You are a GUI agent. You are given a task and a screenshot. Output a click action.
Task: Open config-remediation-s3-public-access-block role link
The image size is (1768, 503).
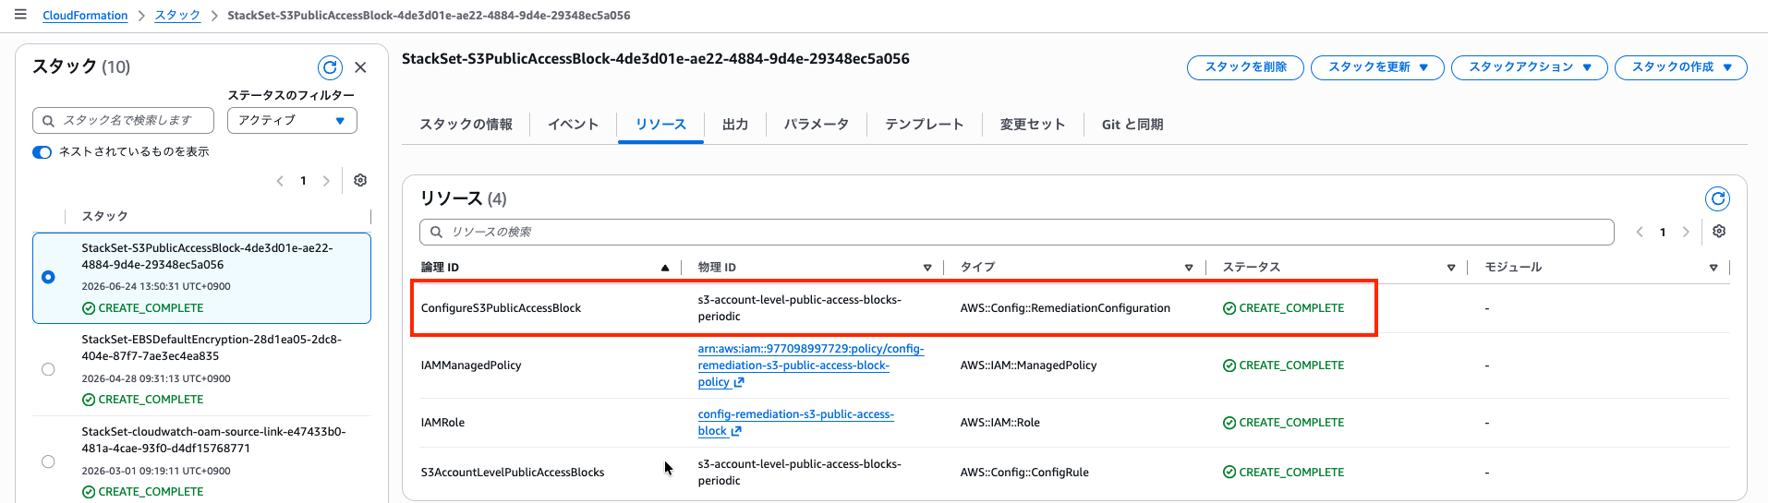click(x=795, y=423)
